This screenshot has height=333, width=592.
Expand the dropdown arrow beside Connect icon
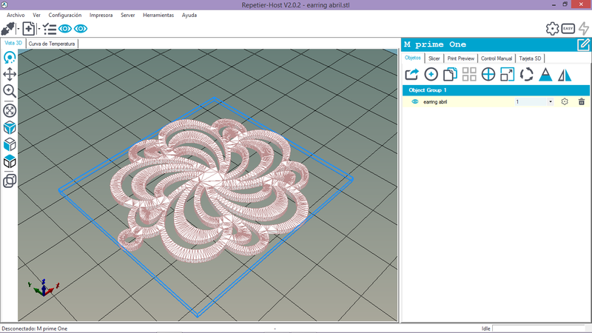(18, 29)
